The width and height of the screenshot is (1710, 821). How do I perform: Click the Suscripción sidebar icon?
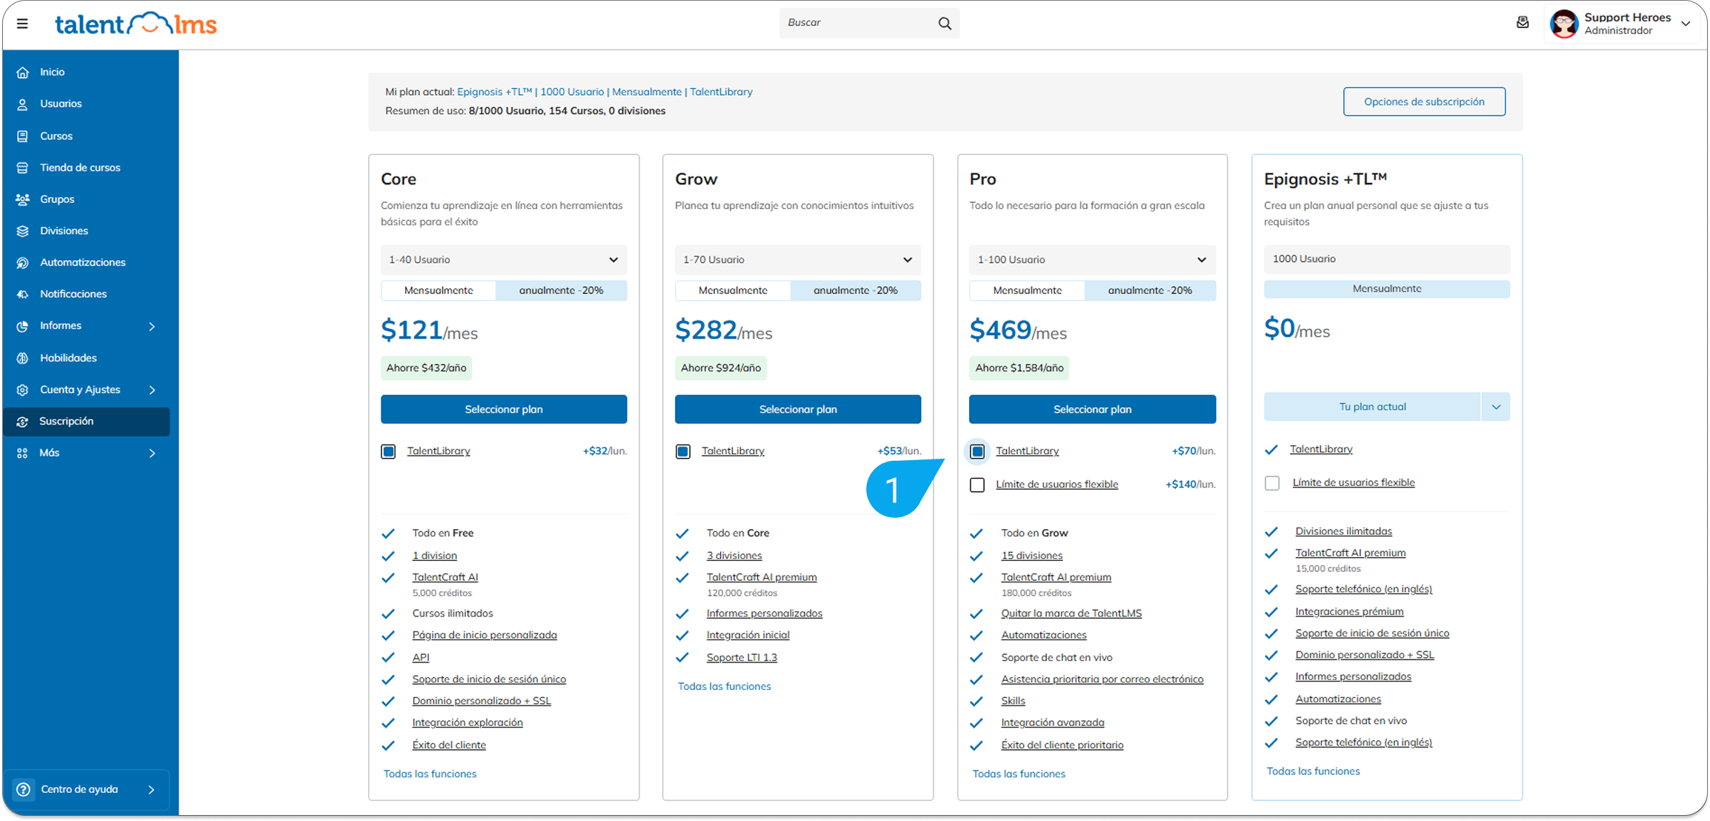coord(23,422)
